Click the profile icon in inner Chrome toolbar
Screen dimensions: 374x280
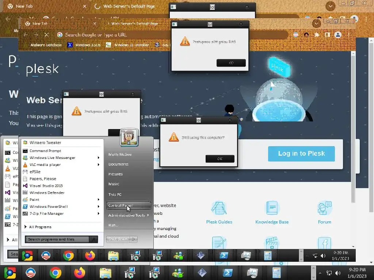click(338, 35)
